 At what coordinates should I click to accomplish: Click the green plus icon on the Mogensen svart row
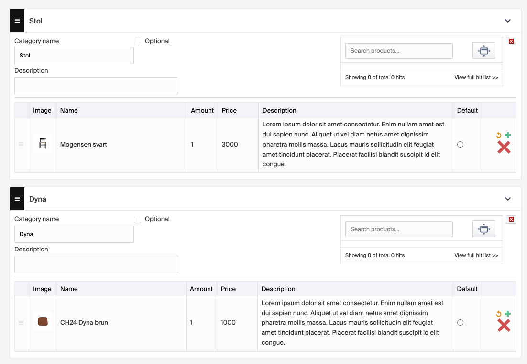pyautogui.click(x=508, y=136)
